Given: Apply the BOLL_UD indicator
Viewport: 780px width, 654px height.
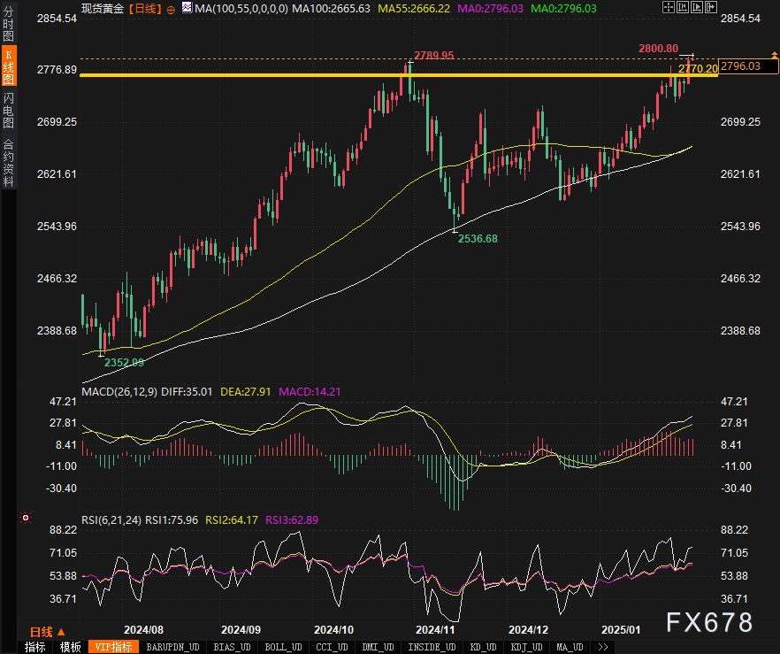Looking at the screenshot, I should tap(281, 647).
